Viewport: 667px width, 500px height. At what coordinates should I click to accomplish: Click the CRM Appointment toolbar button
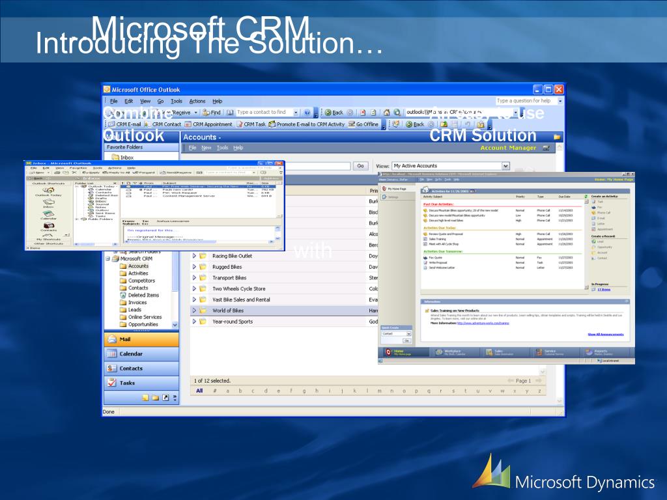(208, 124)
